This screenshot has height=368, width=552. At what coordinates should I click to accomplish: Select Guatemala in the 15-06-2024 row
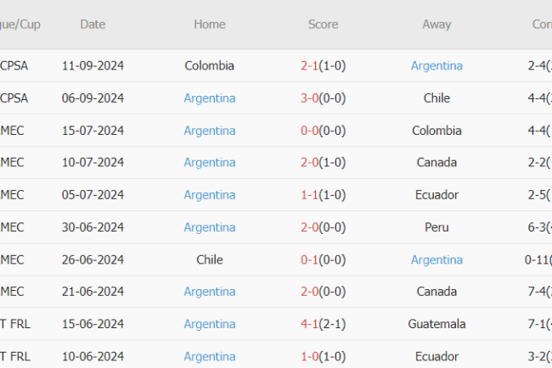[437, 324]
